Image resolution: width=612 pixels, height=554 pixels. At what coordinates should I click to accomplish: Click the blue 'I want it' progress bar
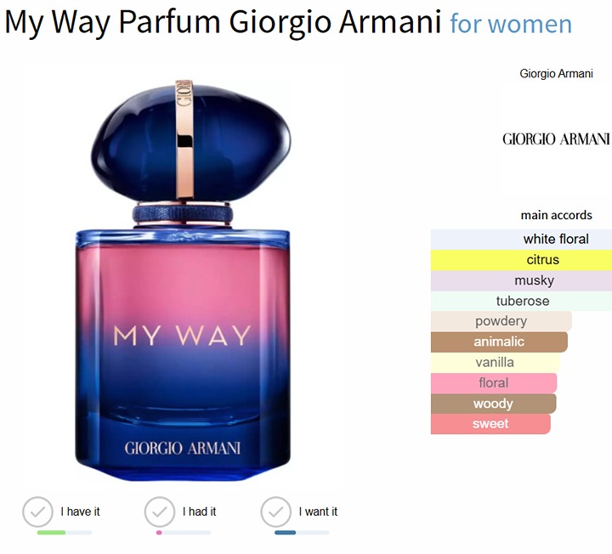(302, 533)
